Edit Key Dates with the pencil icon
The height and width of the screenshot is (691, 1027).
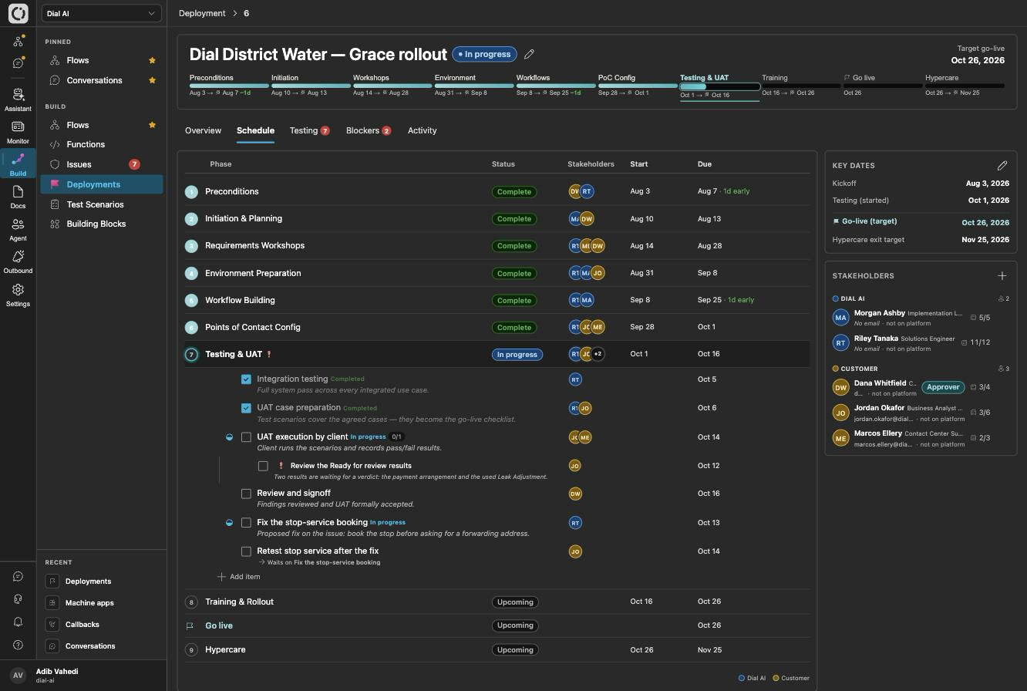point(1002,165)
